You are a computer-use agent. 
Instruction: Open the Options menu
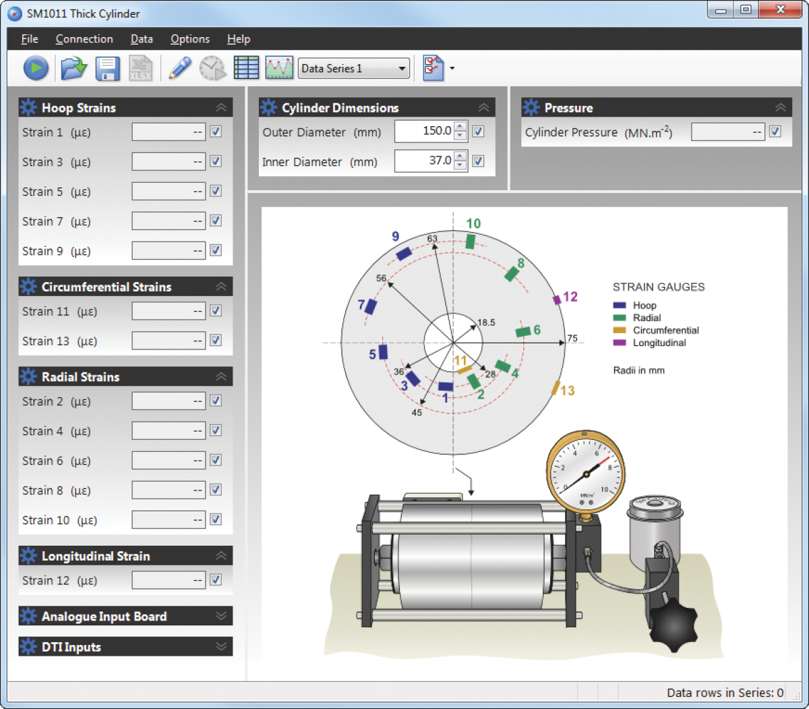click(190, 39)
